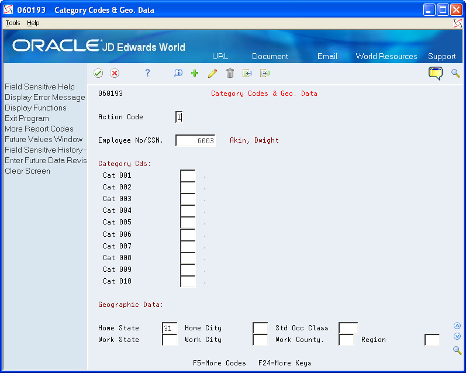Select Field Sensitive Help in sidebar
466x373 pixels.
tap(40, 87)
